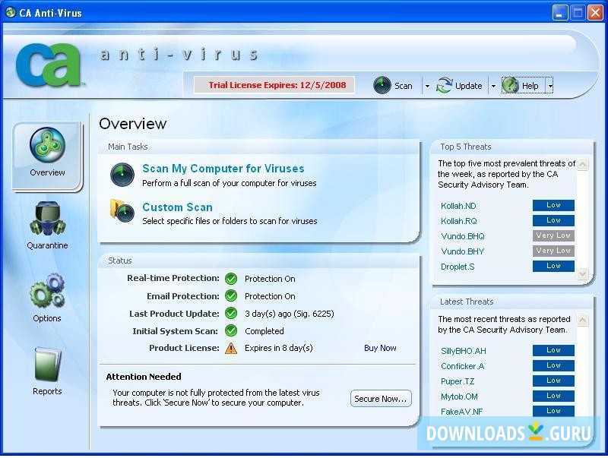Start Scan My Computer for Viruses
Screen dimensions: 608x458
223,169
